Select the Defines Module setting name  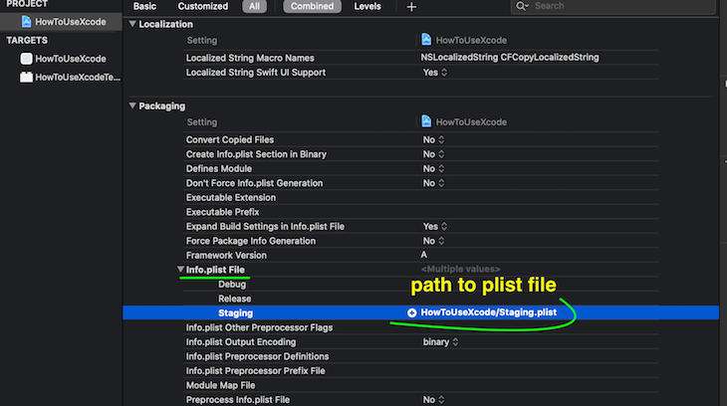(219, 169)
